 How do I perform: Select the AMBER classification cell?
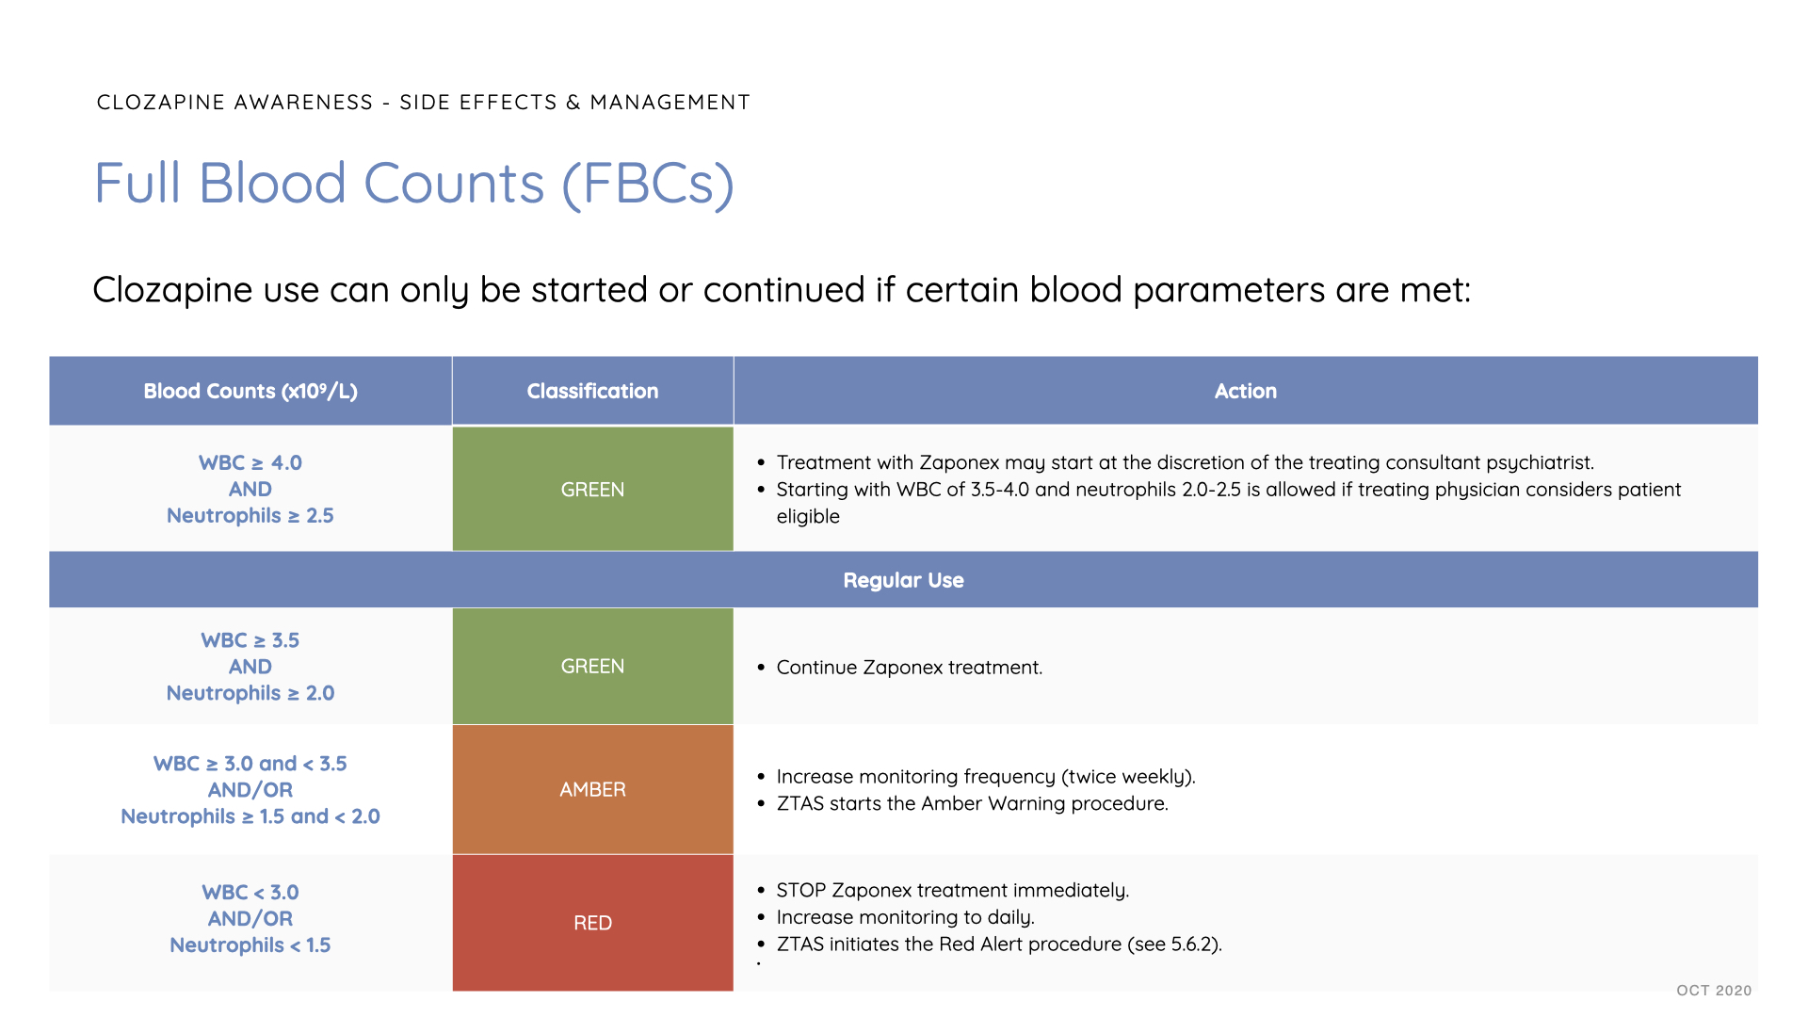click(x=592, y=789)
